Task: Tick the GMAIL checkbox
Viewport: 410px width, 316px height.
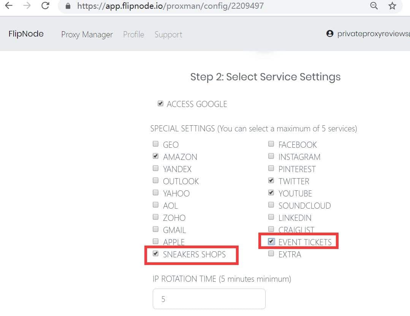Action: pos(155,229)
